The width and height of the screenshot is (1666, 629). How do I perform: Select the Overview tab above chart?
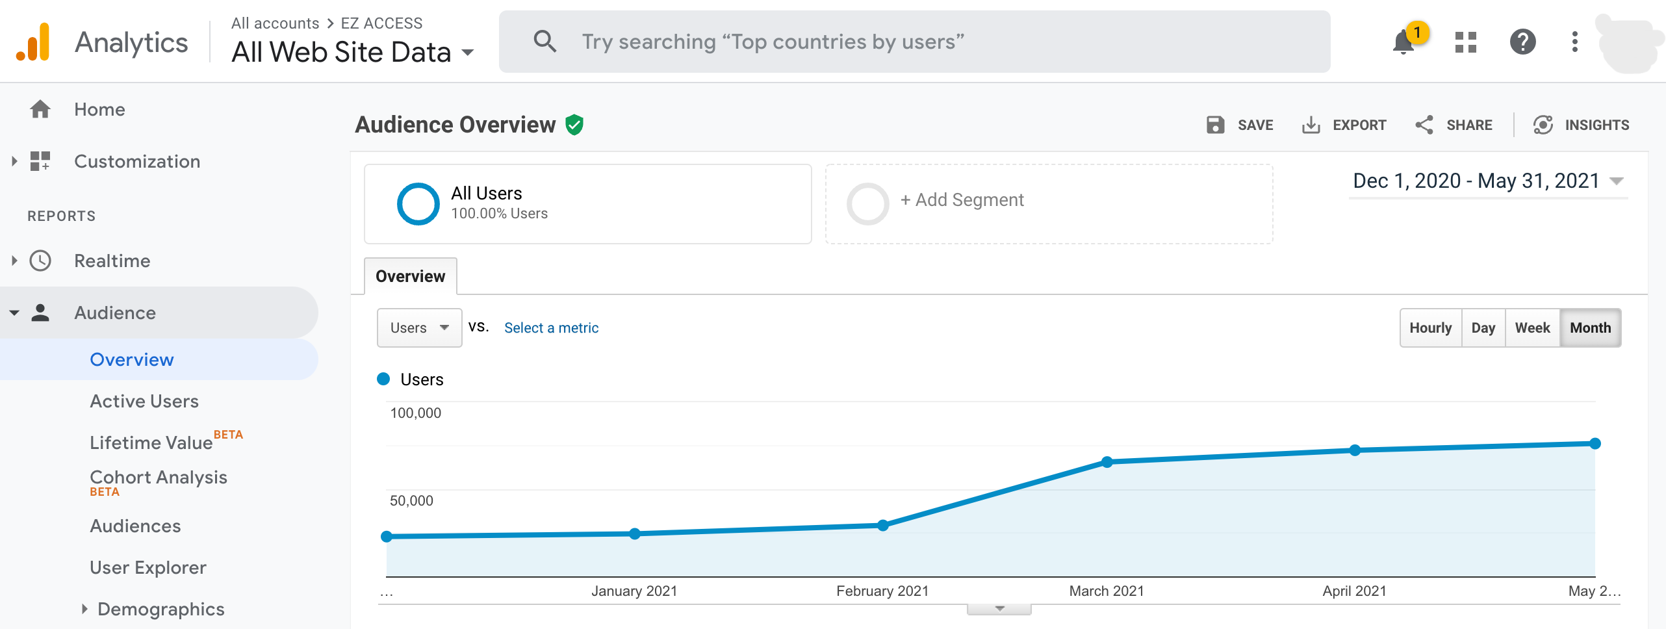pos(410,277)
